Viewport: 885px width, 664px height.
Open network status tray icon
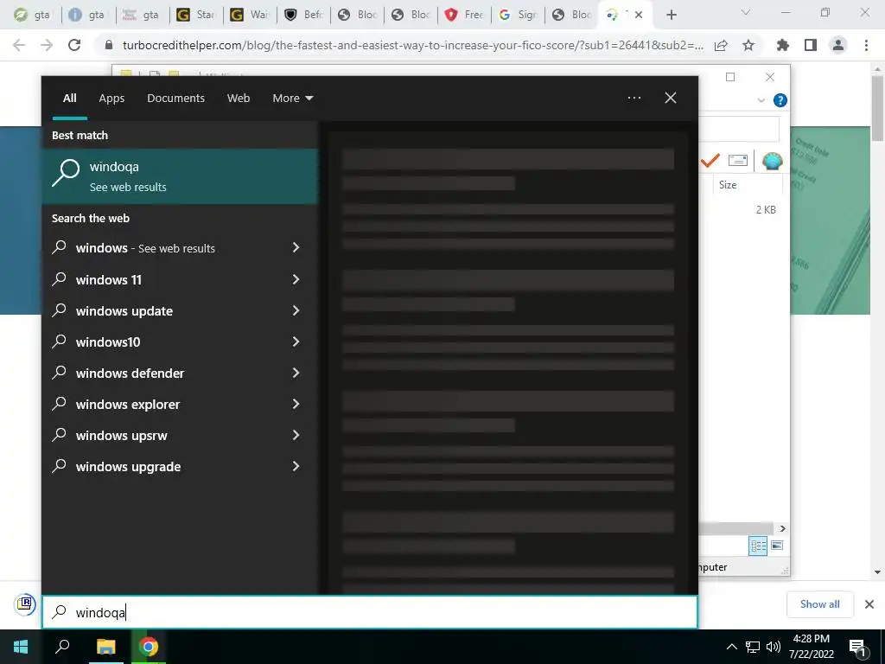tap(753, 647)
